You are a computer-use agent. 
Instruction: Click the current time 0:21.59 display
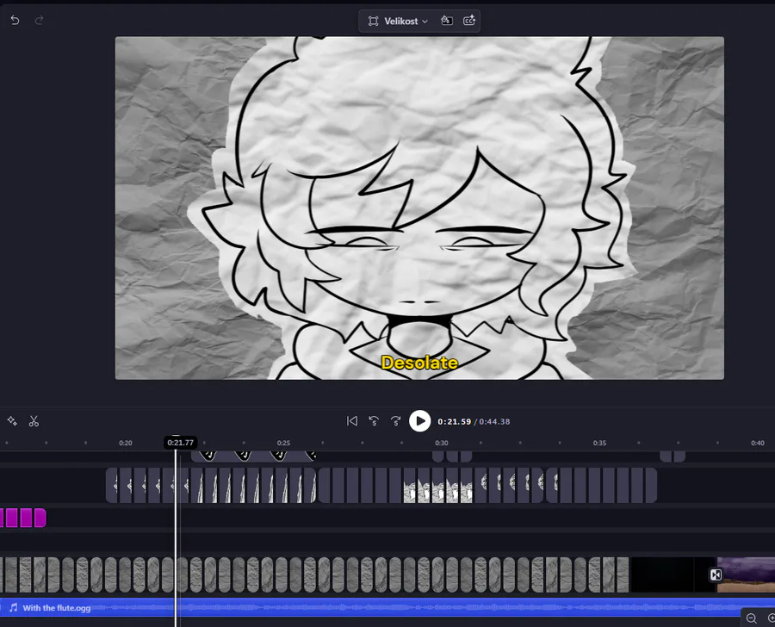point(454,422)
